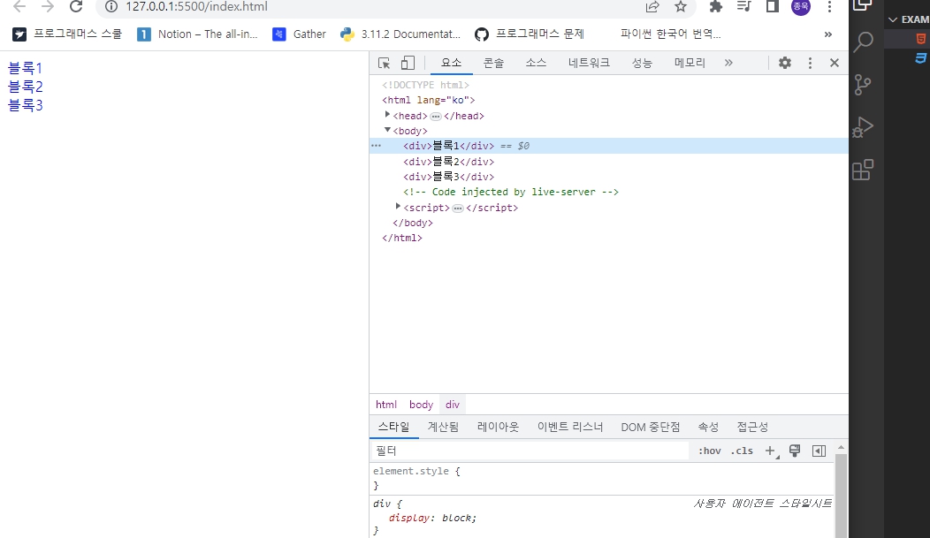Viewport: 930px width, 538px height.
Task: Open row actions dots beside 블록1 node
Action: pos(376,145)
